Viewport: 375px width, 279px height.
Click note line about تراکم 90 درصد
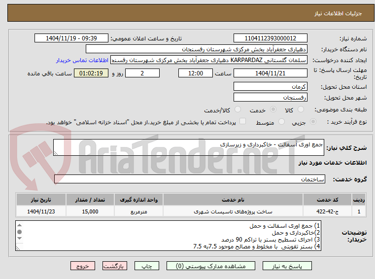pos(271,240)
